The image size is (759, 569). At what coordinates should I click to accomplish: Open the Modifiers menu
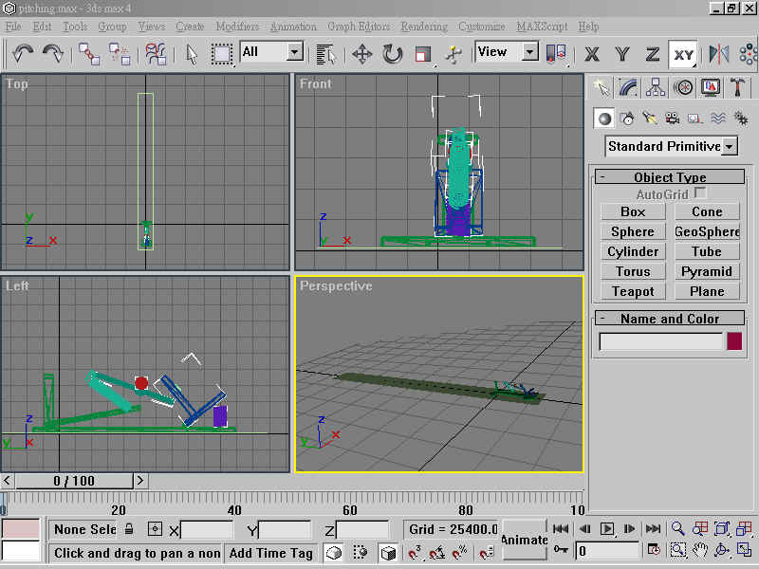(x=237, y=27)
